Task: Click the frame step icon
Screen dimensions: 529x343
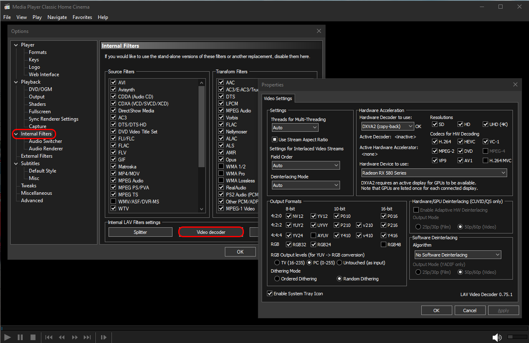Action: click(104, 337)
